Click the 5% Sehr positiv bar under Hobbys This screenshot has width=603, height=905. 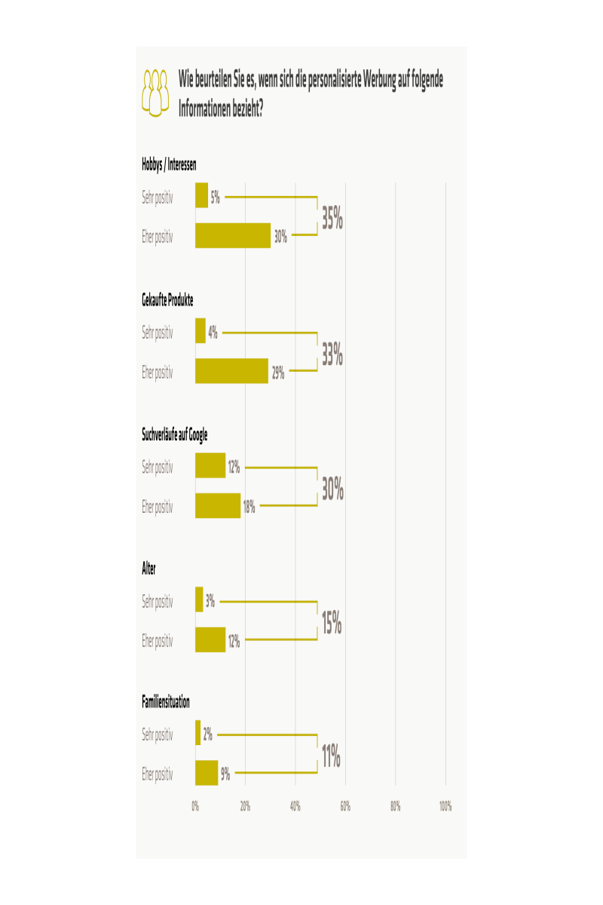click(x=201, y=195)
